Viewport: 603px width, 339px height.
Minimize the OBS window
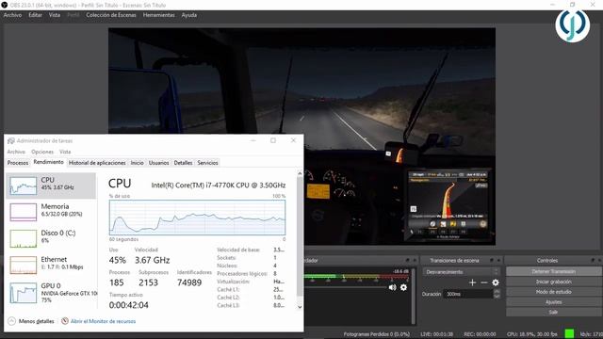553,5
